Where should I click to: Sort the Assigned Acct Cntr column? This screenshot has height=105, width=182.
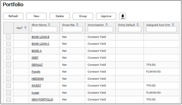(173, 24)
